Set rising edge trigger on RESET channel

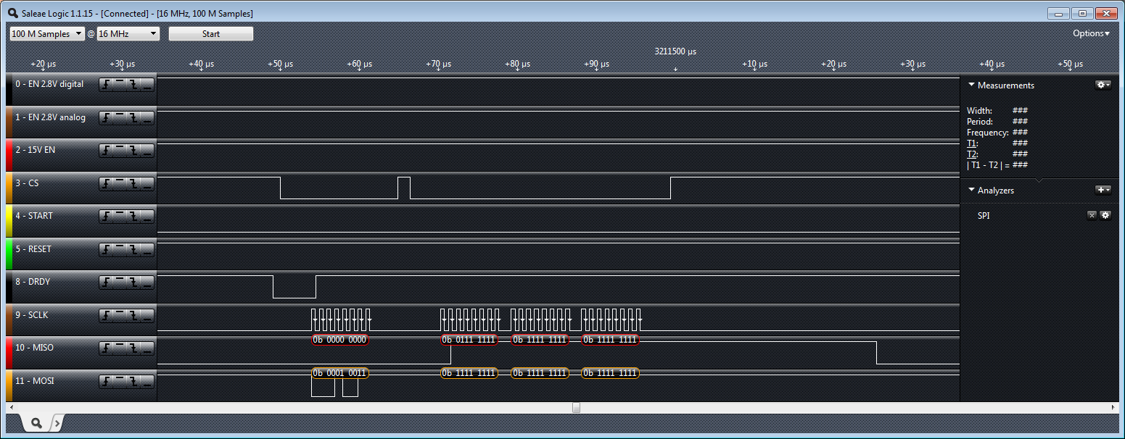(107, 249)
